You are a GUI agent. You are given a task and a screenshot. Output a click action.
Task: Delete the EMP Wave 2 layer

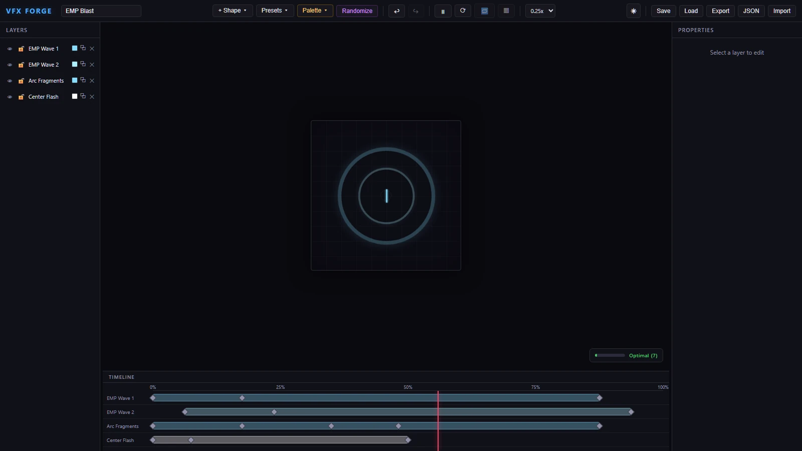click(92, 65)
